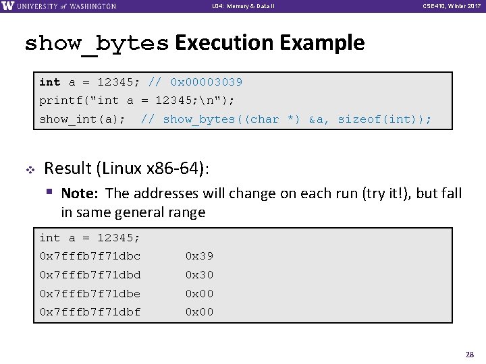Image resolution: width=486 pixels, height=364 pixels.
Task: Click the CSE410, Winter 2017 header text
Action: coord(452,6)
